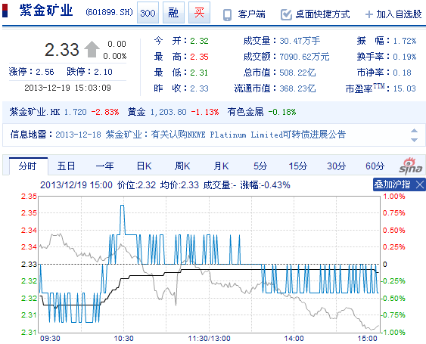Click the Sina logo

pos(411,166)
